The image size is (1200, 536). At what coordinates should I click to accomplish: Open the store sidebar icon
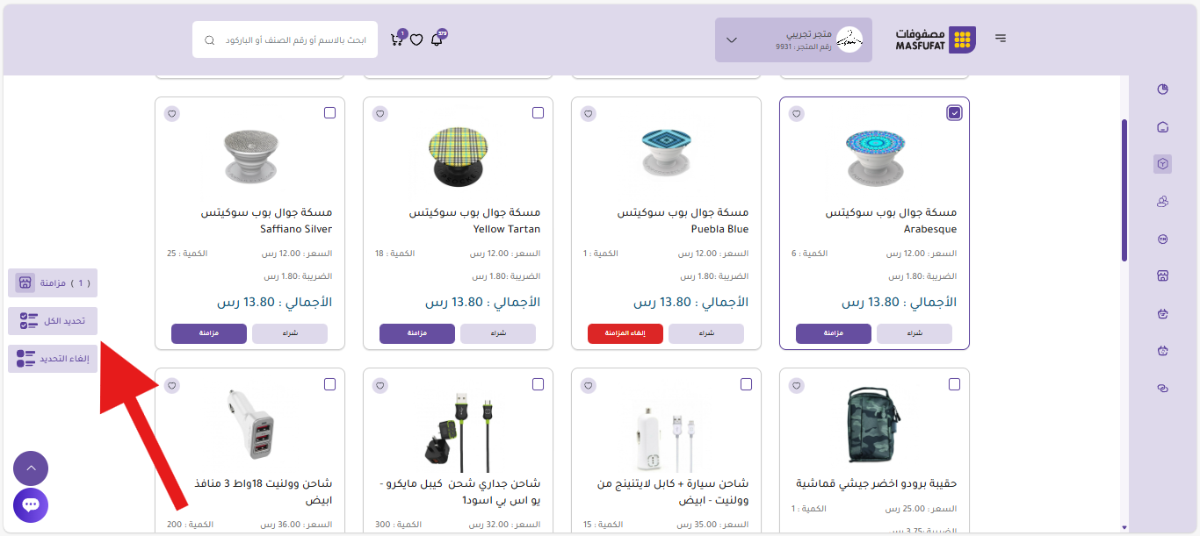[x=1162, y=276]
